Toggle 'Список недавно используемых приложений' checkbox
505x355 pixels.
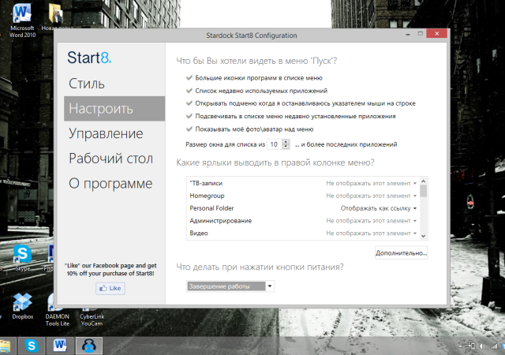(189, 91)
